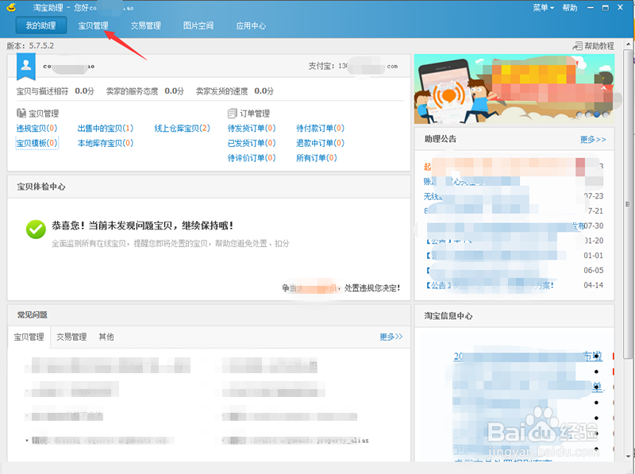This screenshot has width=635, height=474.
Task: Select 宝贝管理 tab under 常见问题
Action: point(29,337)
